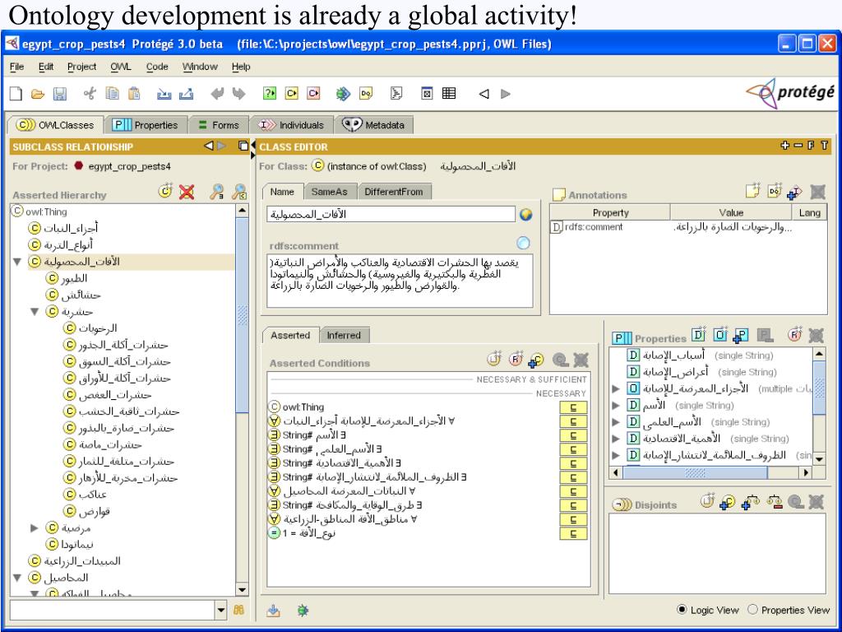
Task: Expand the الأهمية_الاقتصادية property row
Action: click(x=616, y=439)
